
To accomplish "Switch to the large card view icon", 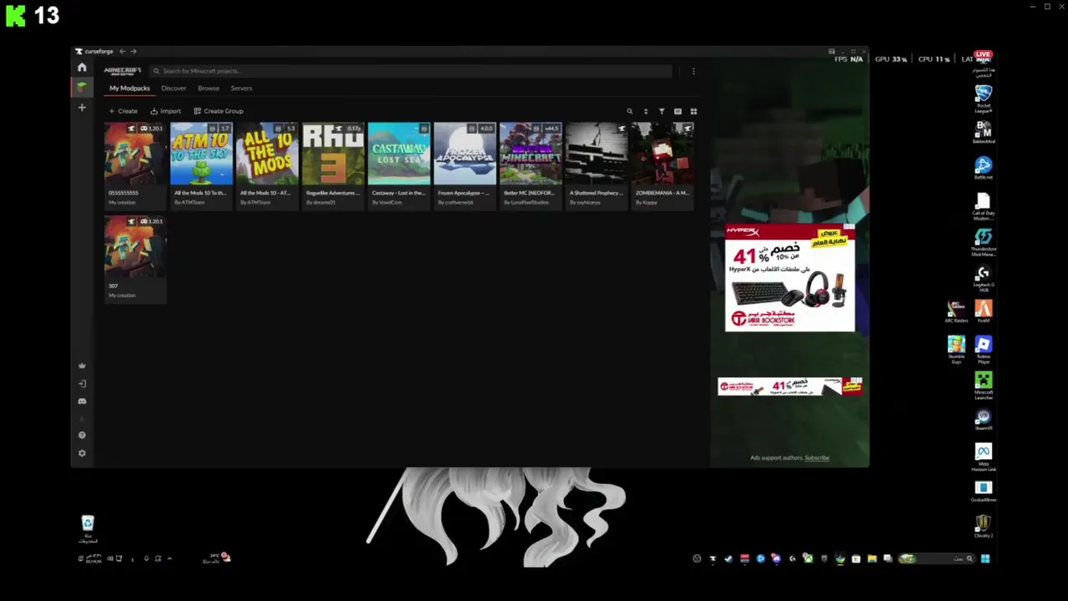I will coord(678,111).
